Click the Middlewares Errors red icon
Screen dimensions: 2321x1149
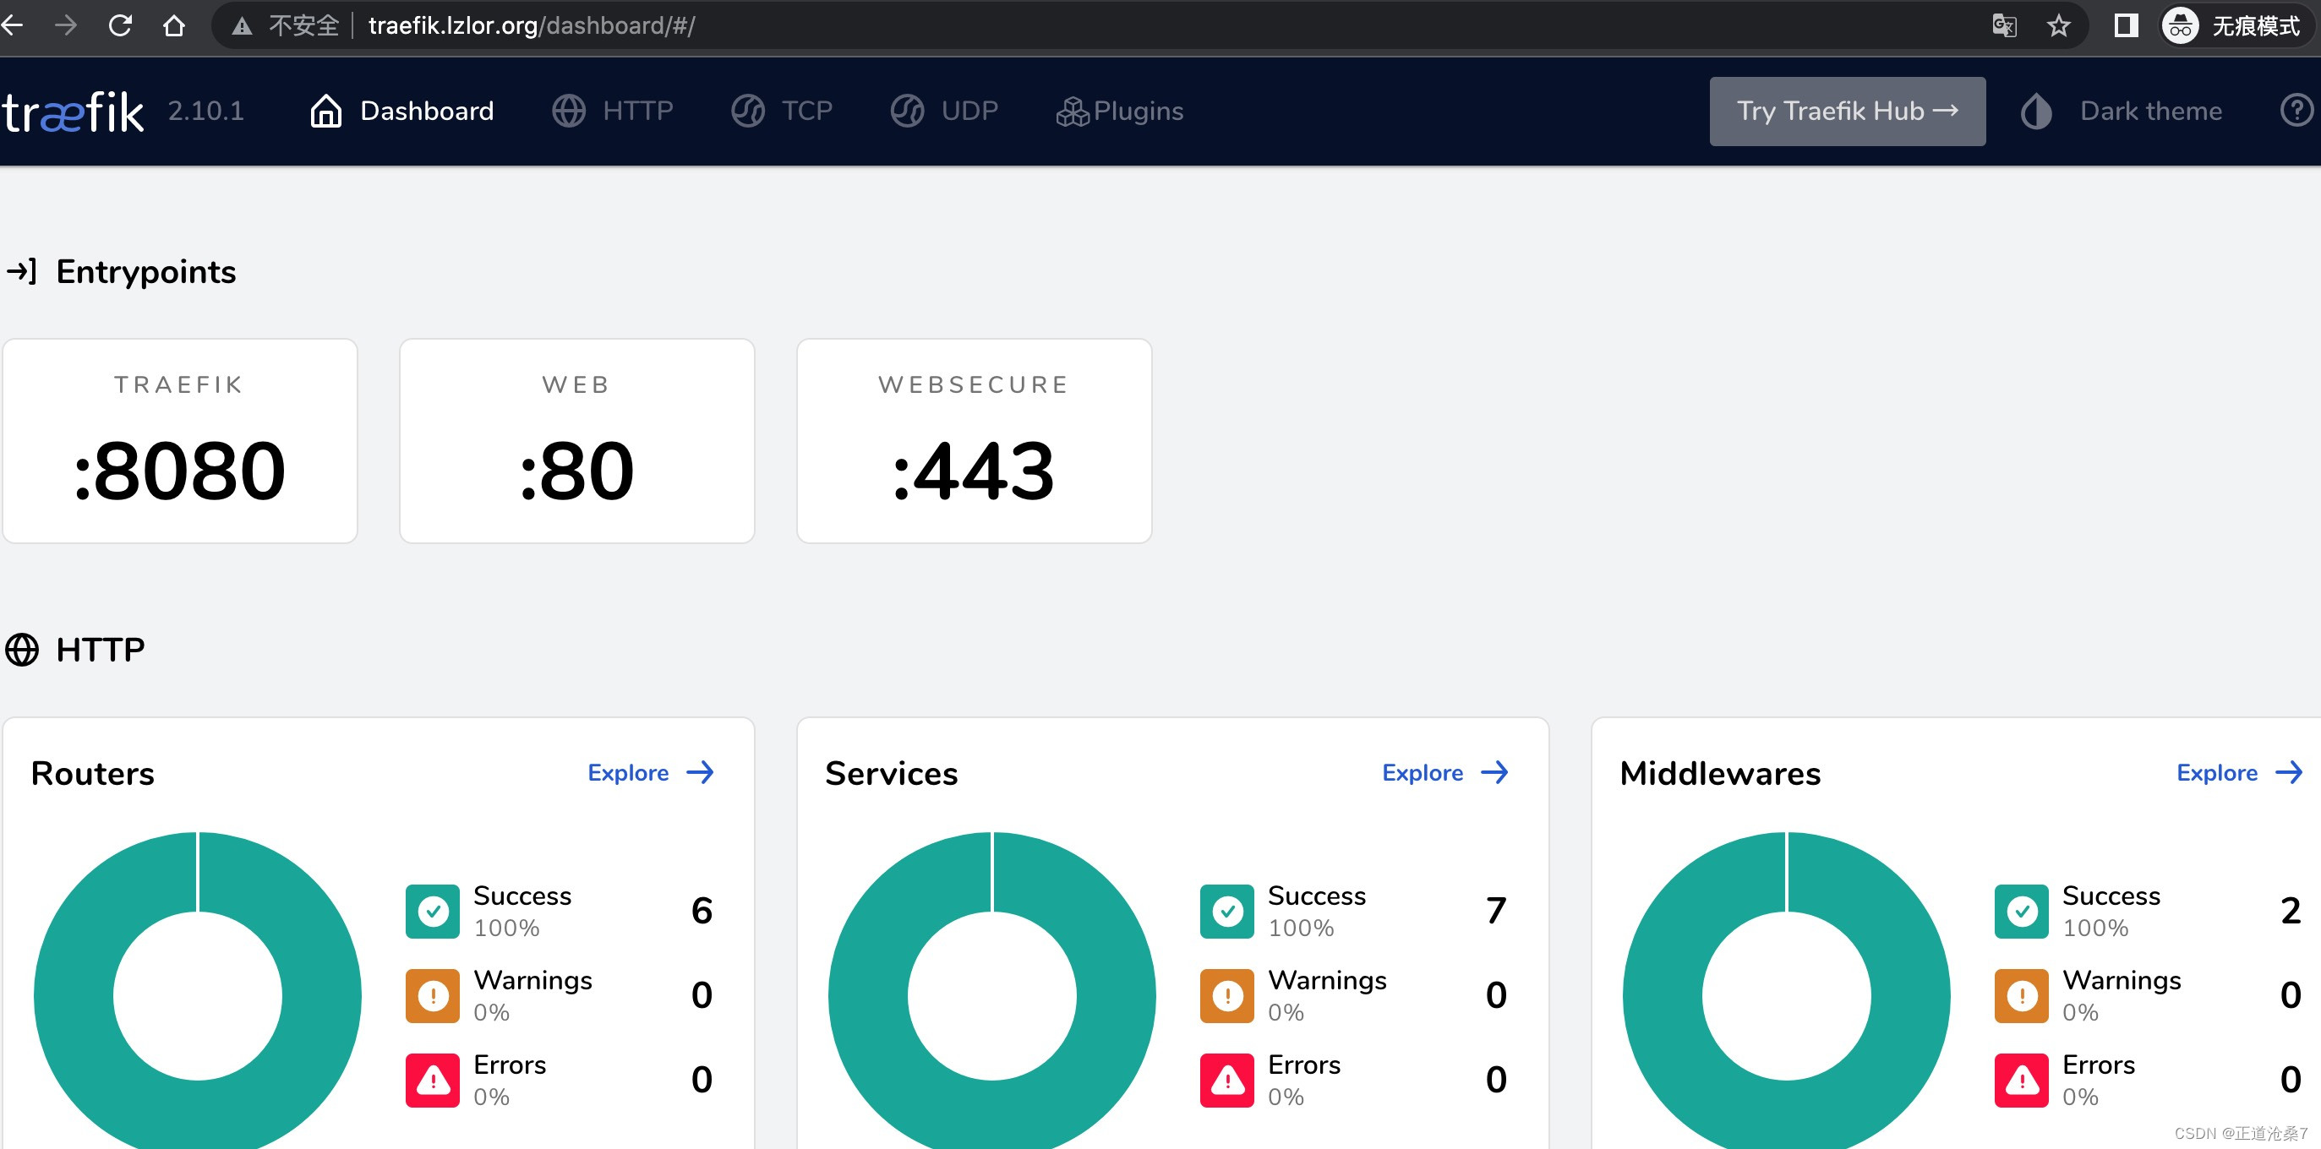pyautogui.click(x=2021, y=1080)
